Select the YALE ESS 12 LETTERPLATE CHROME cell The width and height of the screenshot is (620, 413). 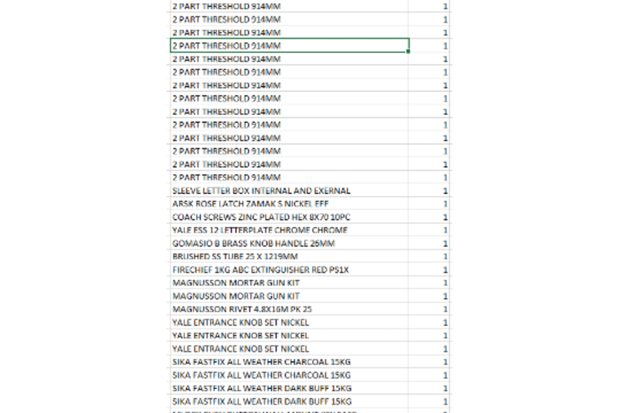(289, 230)
